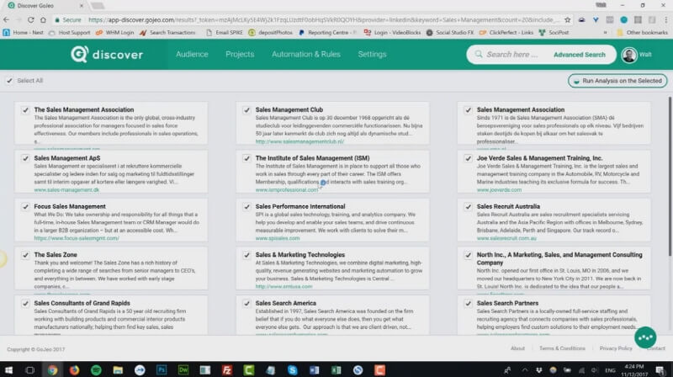Toggle the Select All checkbox
This screenshot has width=673, height=377.
[9, 80]
